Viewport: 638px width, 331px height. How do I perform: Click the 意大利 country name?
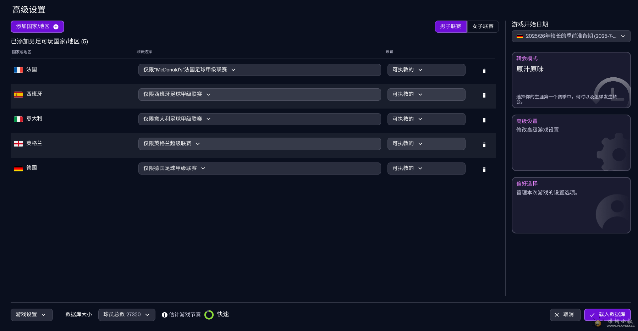click(34, 118)
